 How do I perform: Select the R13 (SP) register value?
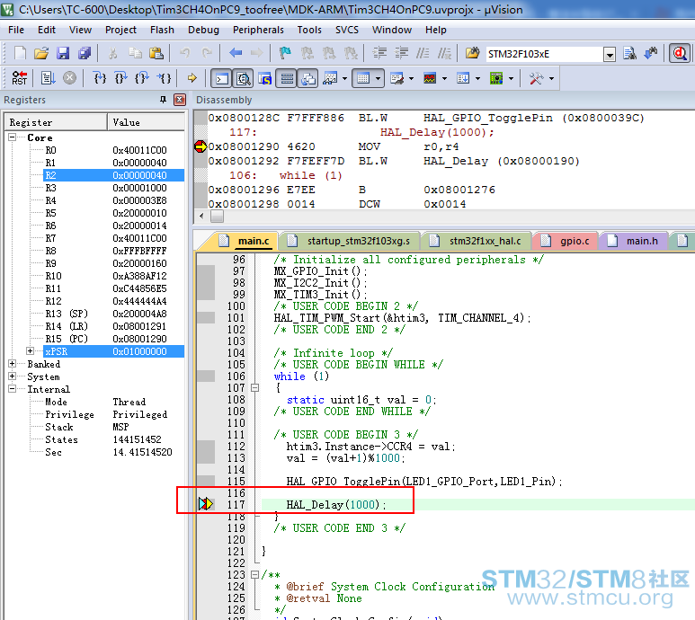[139, 314]
